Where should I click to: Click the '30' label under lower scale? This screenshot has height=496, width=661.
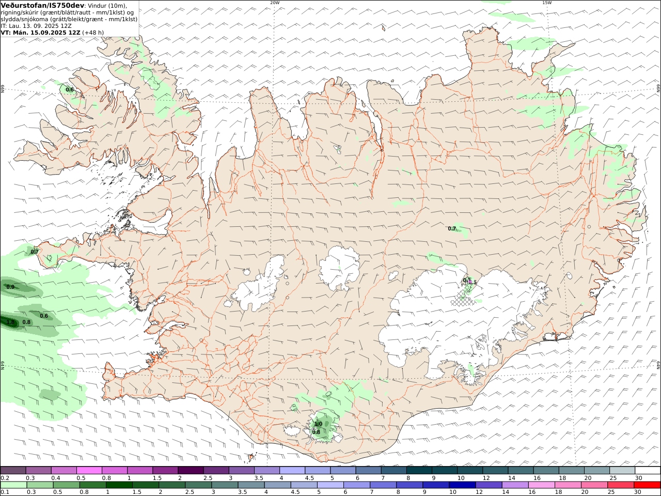637,492
